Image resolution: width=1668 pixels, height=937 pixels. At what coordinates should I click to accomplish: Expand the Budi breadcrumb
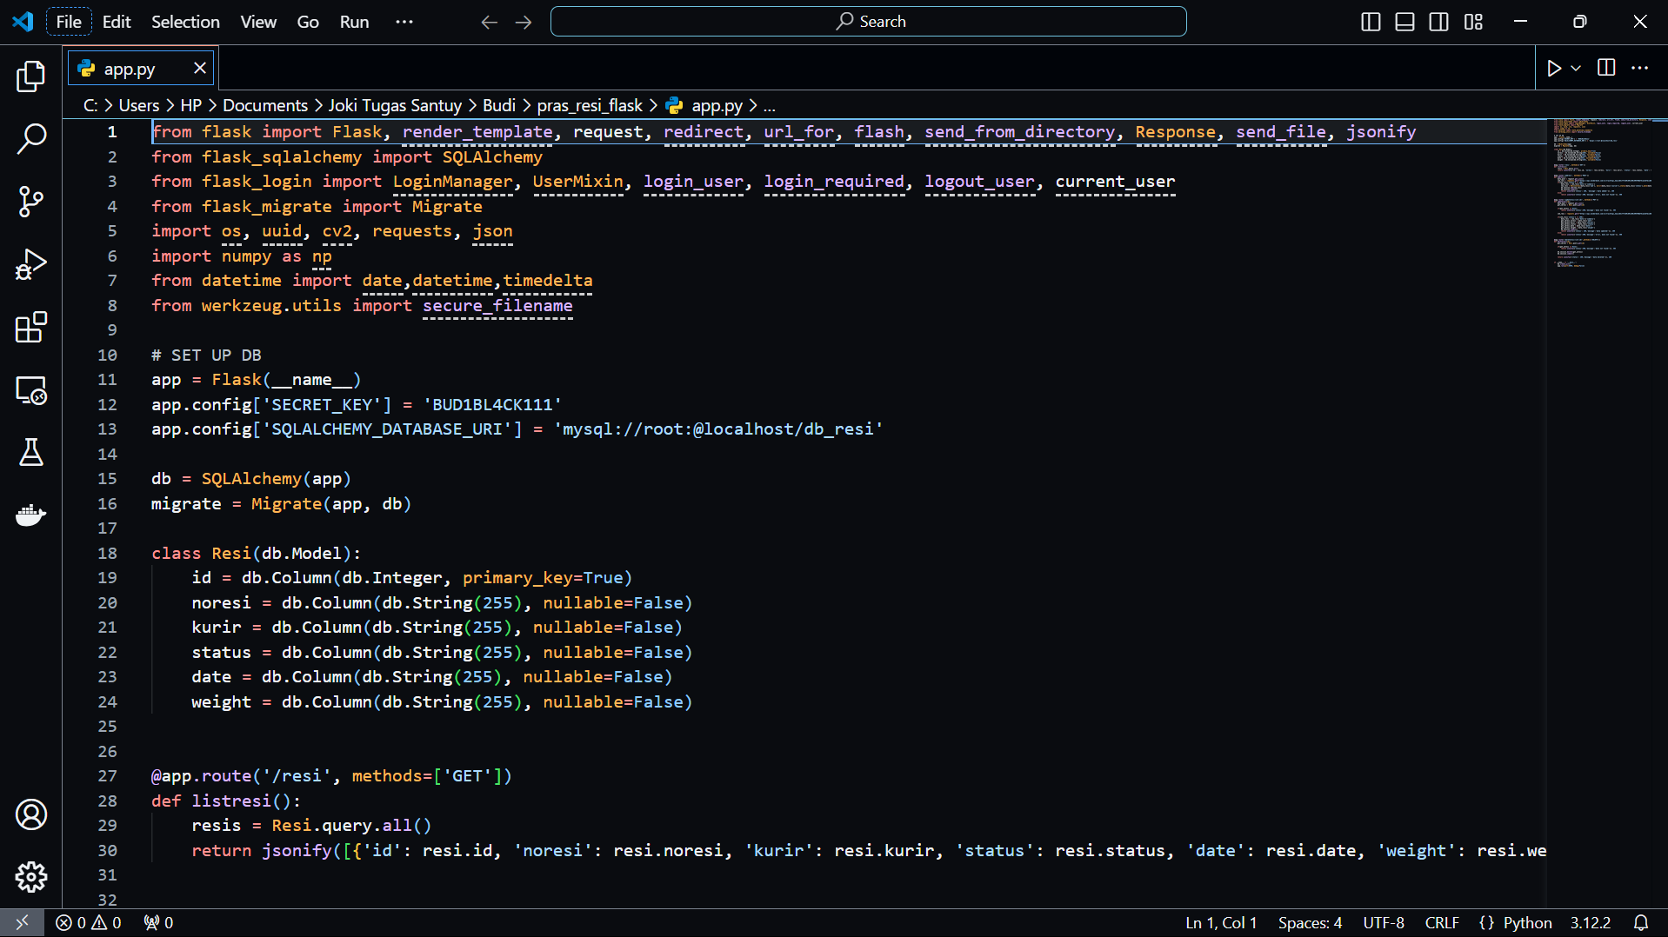click(x=499, y=105)
